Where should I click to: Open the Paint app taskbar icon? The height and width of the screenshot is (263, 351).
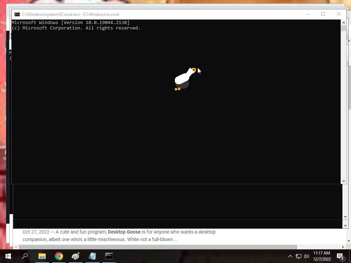pyautogui.click(x=75, y=256)
